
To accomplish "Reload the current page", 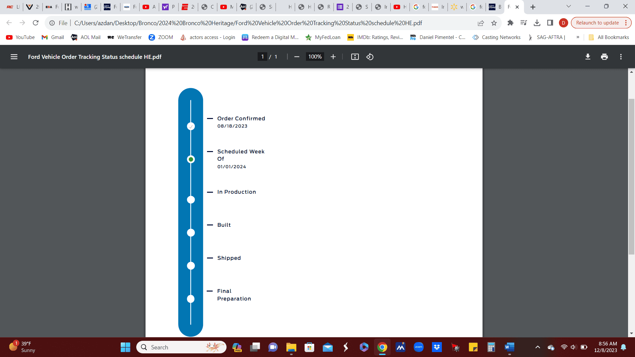I will coord(35,23).
